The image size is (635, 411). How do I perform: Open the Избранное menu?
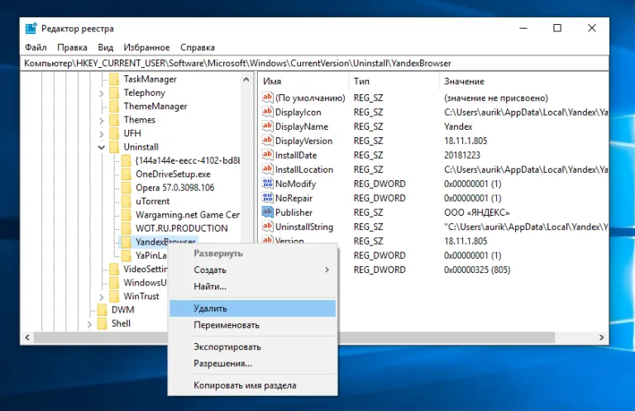(x=146, y=47)
